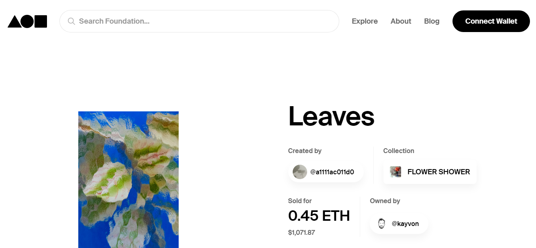
Task: Click the creator's avatar picture
Action: tap(300, 172)
